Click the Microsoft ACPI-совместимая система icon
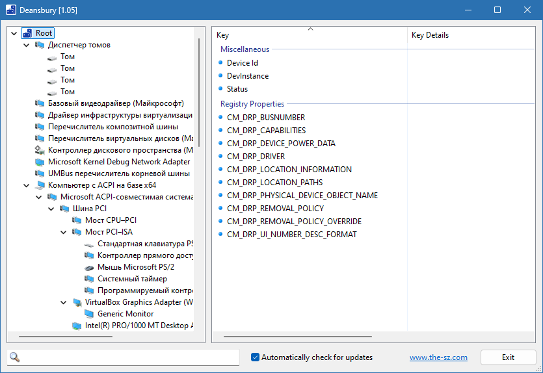This screenshot has width=543, height=373. (52, 198)
